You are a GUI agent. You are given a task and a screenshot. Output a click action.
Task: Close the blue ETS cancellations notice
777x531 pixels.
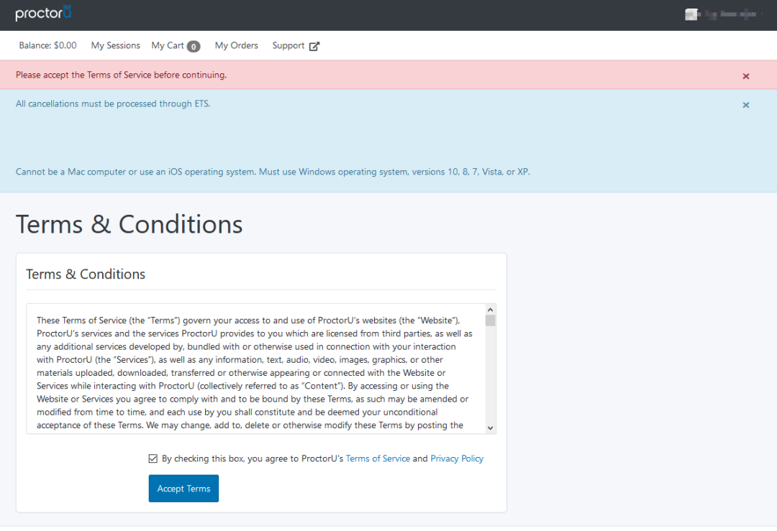point(746,105)
